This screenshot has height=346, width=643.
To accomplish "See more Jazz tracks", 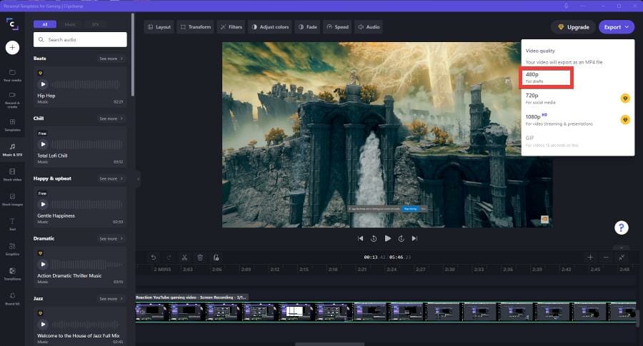I will pos(111,298).
